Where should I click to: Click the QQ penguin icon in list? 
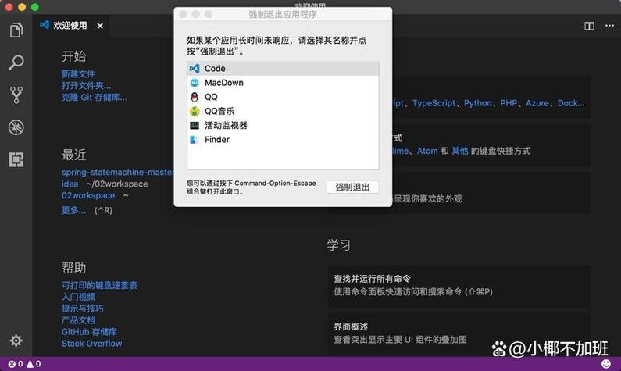(194, 97)
